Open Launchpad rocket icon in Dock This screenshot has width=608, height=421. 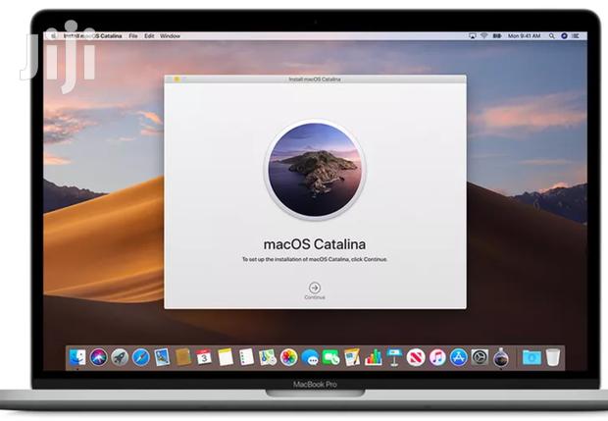(120, 357)
